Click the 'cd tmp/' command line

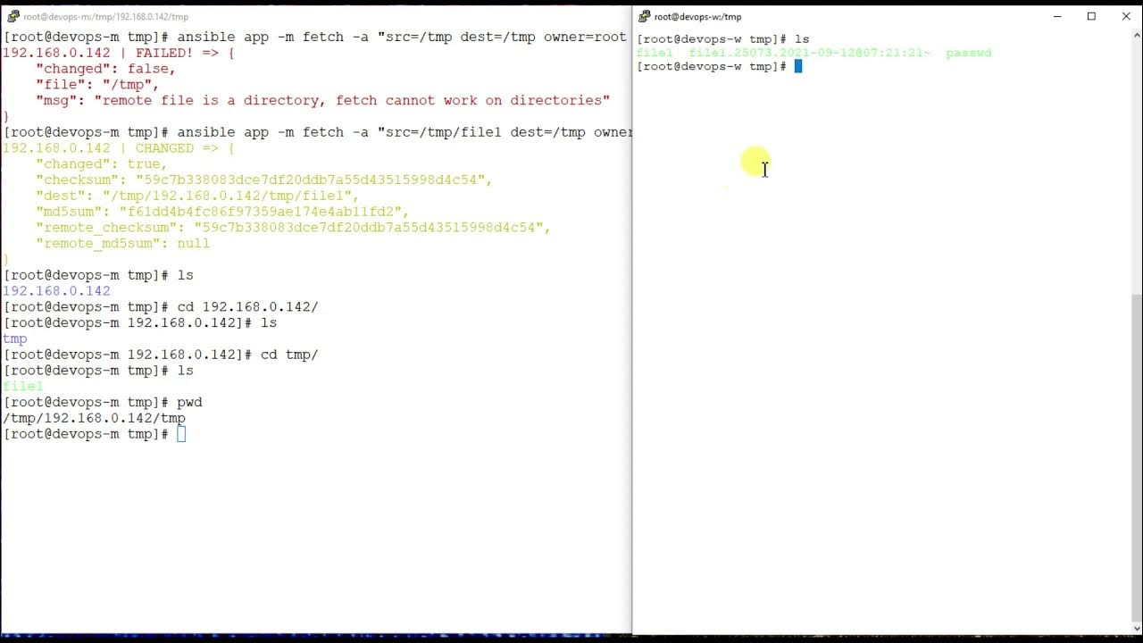[x=161, y=355]
